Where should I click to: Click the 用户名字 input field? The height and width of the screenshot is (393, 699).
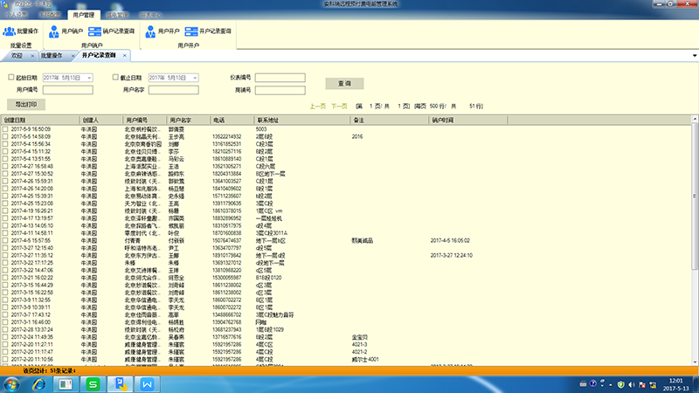tap(173, 90)
